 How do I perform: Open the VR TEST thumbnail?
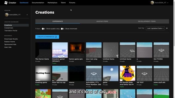(144, 73)
